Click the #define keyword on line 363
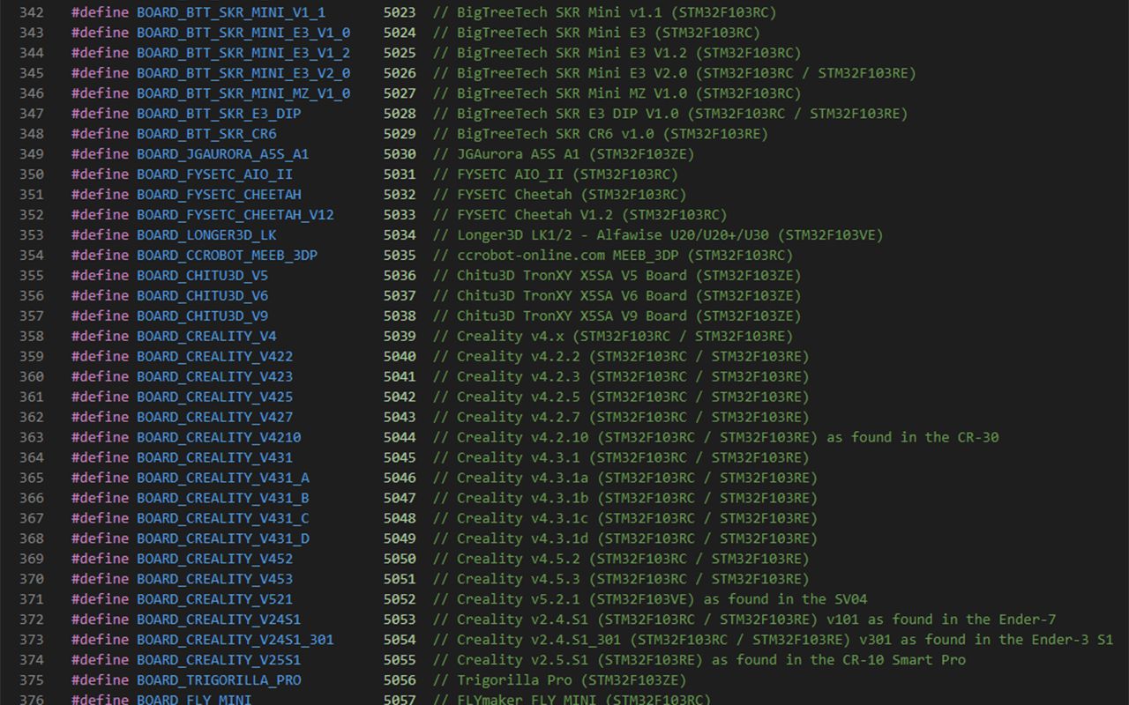This screenshot has width=1129, height=705. click(101, 438)
